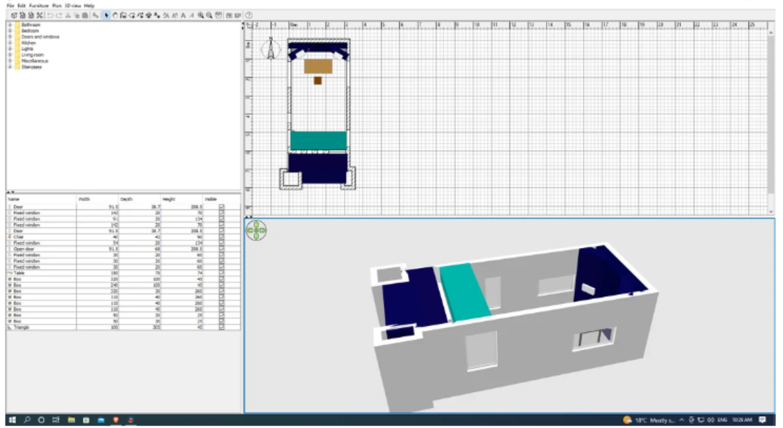The image size is (783, 428).
Task: Sort furniture list by Width column header
Action: (x=85, y=199)
